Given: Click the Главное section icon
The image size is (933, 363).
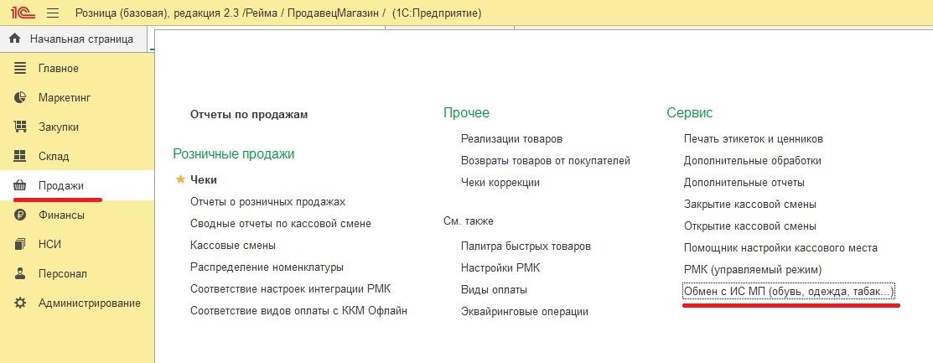Looking at the screenshot, I should click(21, 68).
